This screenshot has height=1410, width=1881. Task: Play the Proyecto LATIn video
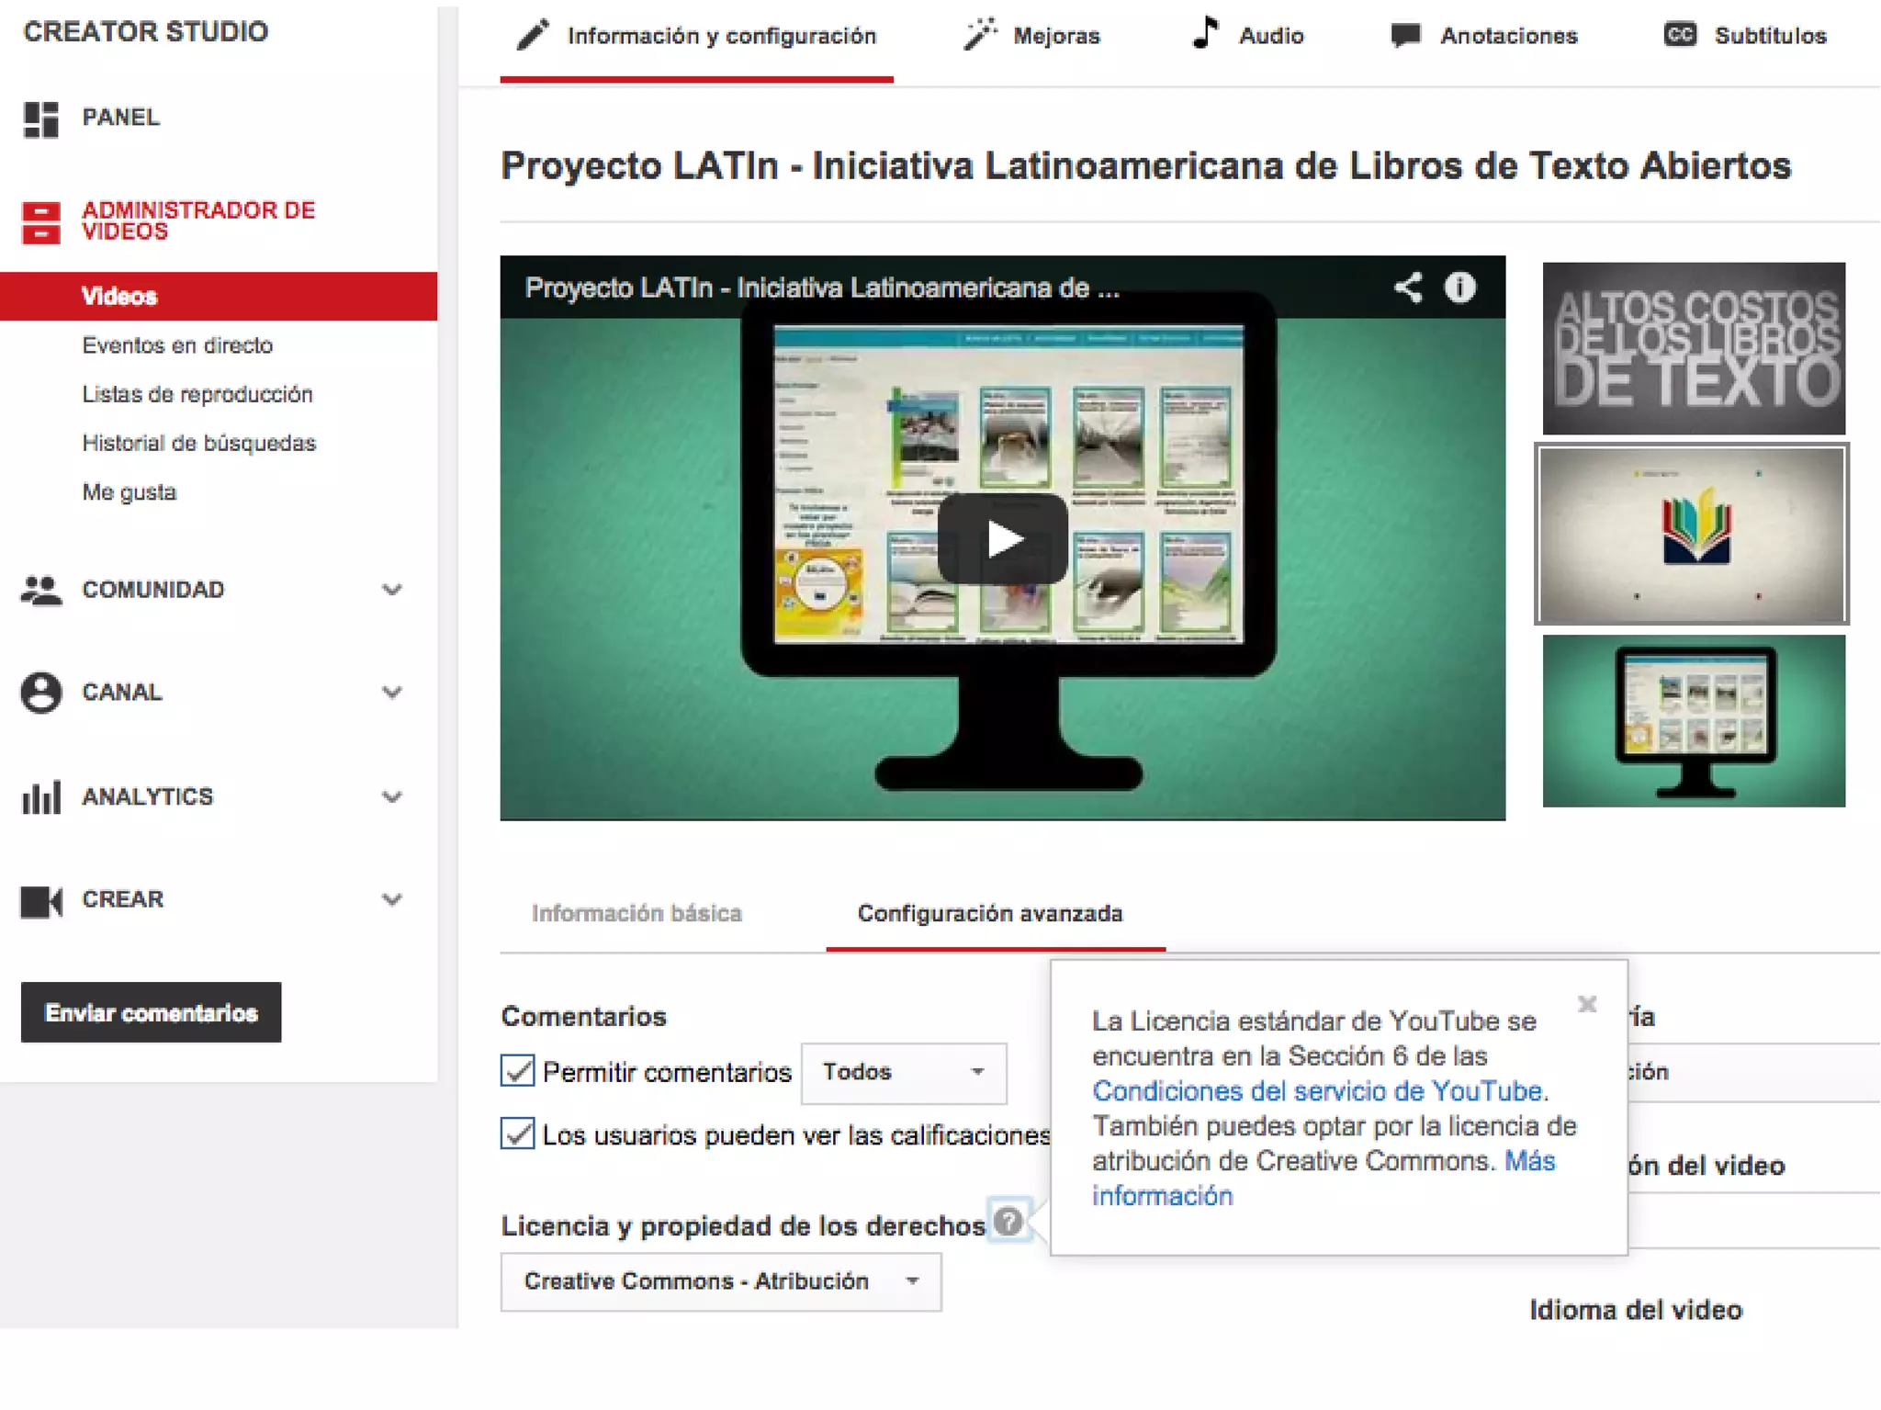[1002, 539]
